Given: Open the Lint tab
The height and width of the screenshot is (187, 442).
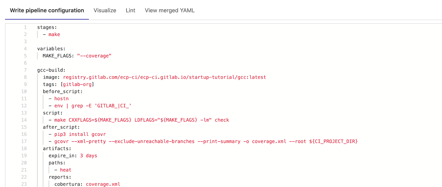Looking at the screenshot, I should tap(131, 10).
